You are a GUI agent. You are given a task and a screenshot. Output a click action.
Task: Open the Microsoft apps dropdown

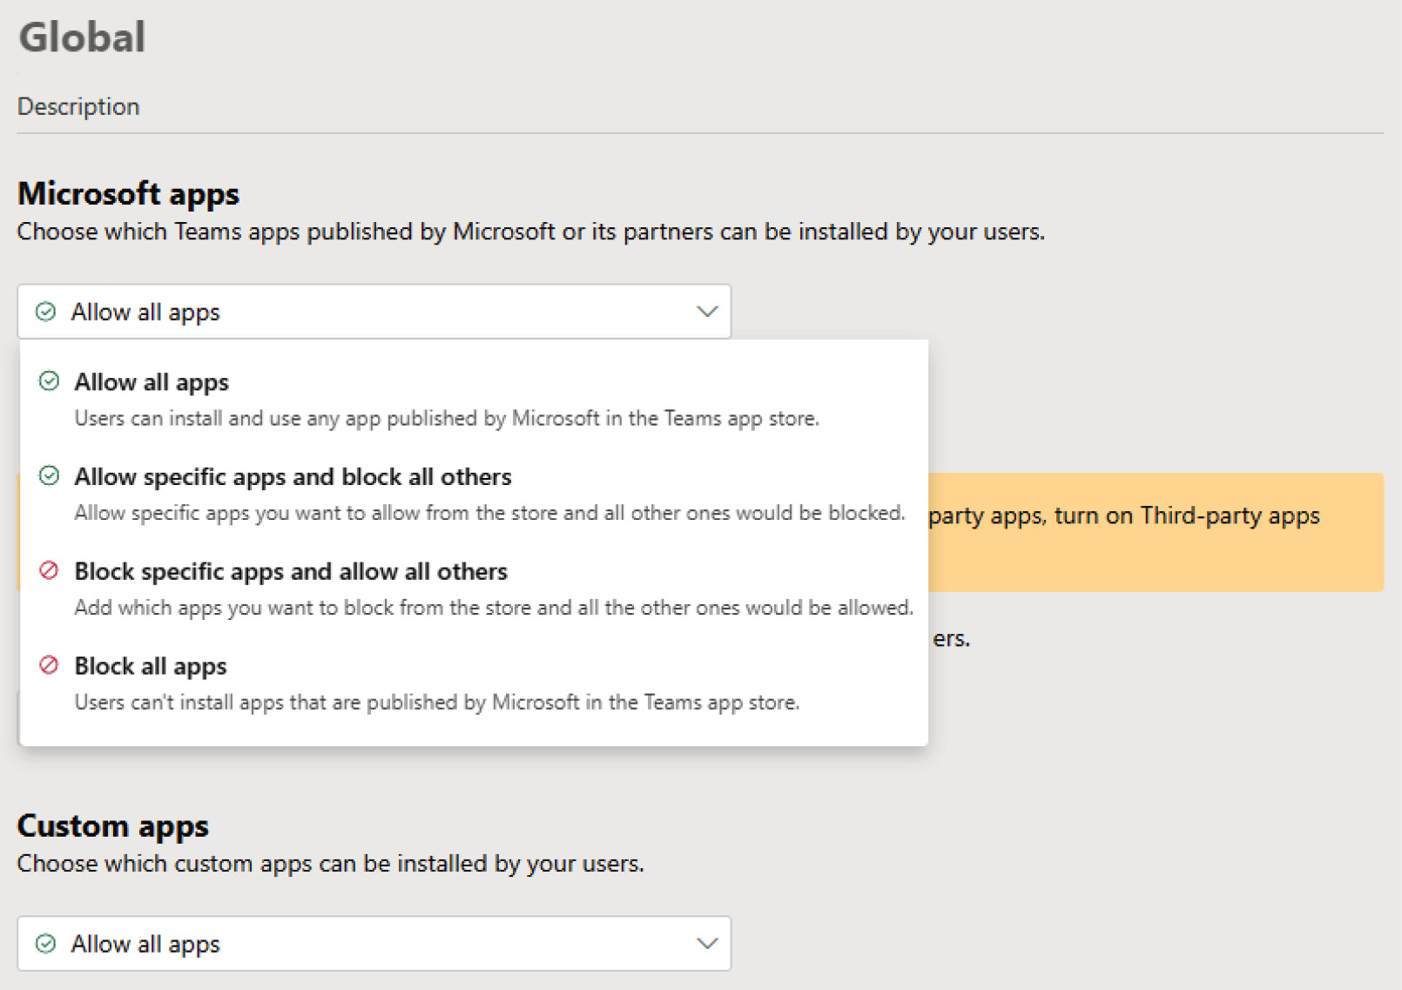[374, 312]
